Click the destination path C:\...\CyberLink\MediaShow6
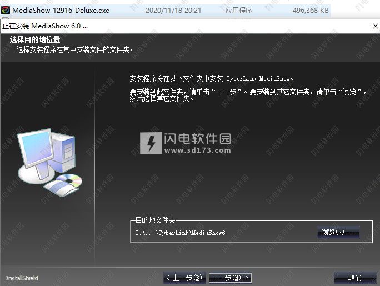The image size is (380, 286). coord(180,233)
